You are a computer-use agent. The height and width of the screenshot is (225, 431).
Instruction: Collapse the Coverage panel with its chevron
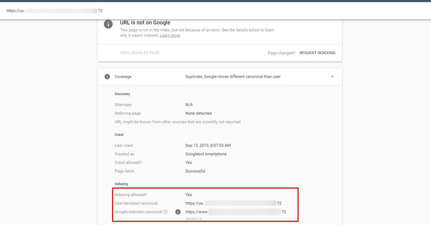(332, 76)
